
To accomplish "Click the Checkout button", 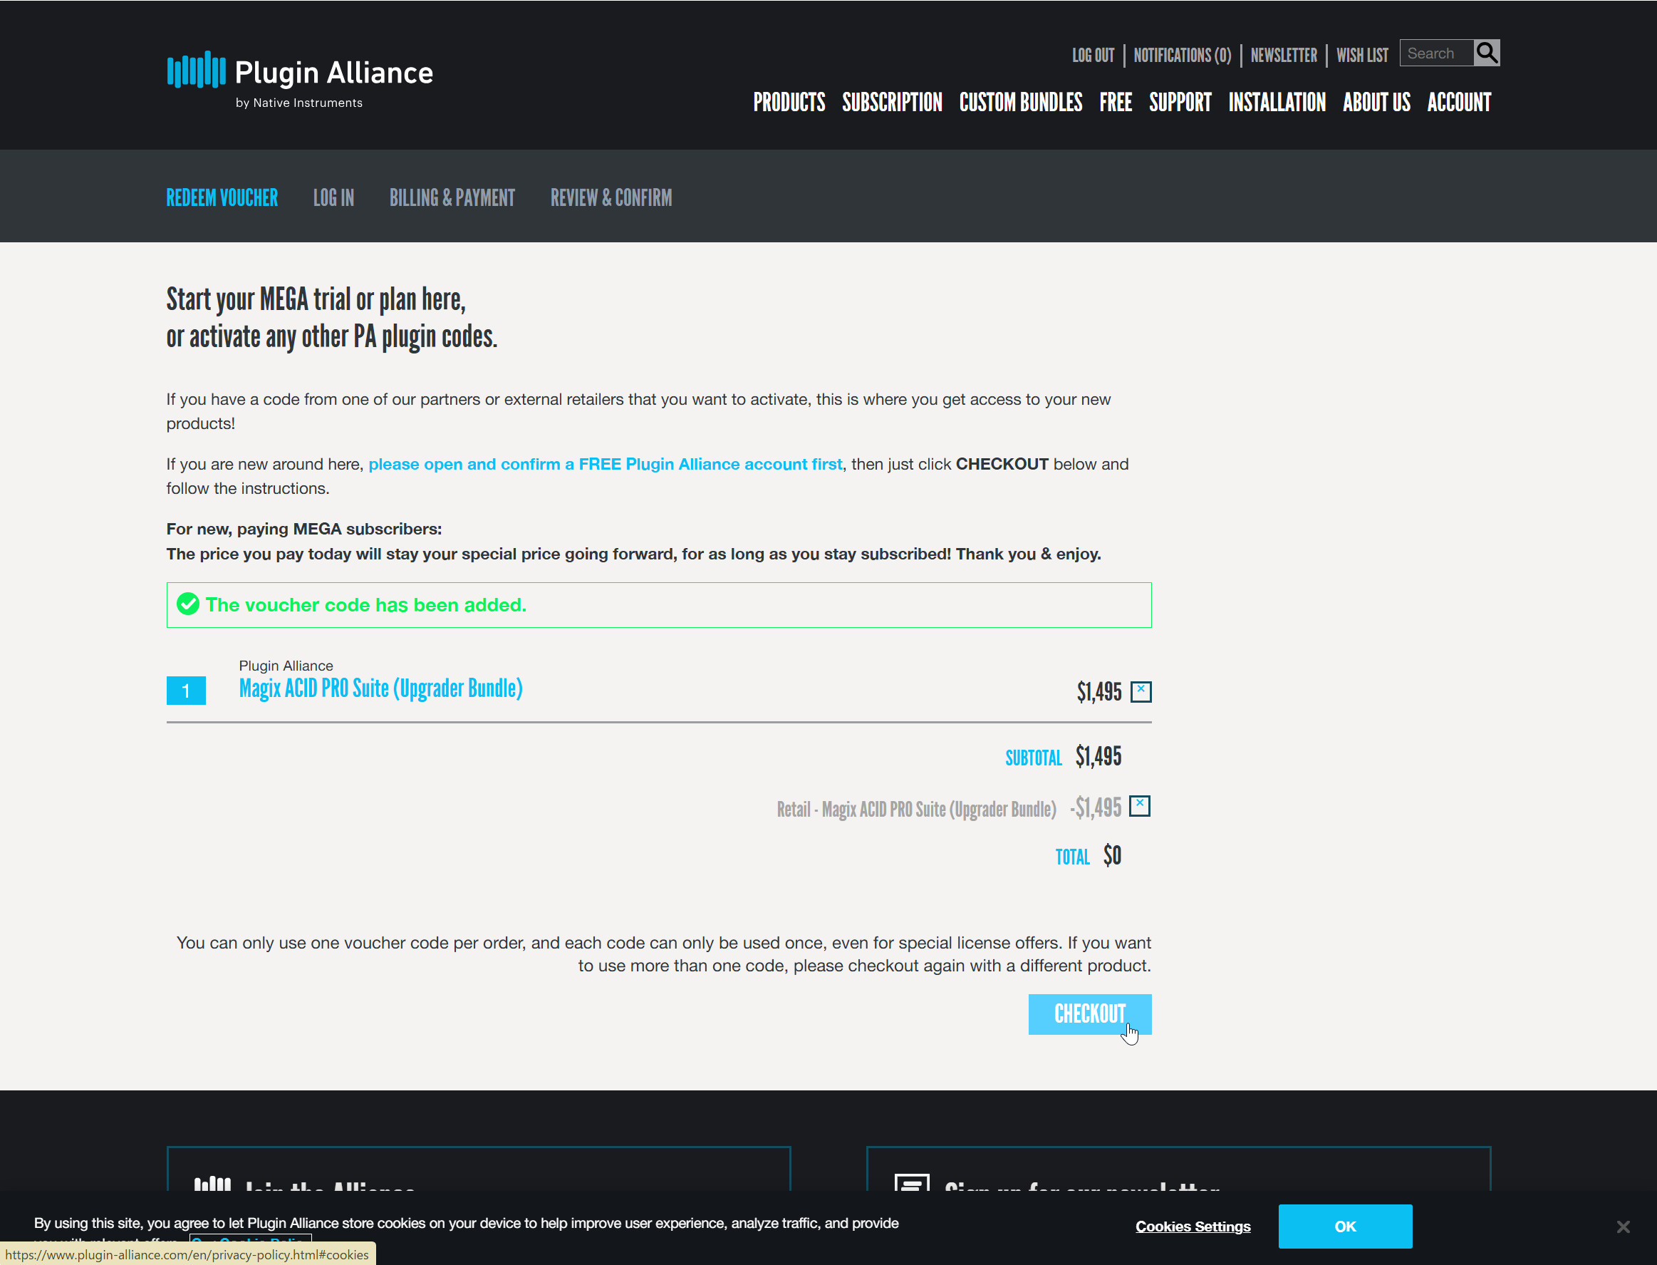I will click(x=1090, y=1013).
